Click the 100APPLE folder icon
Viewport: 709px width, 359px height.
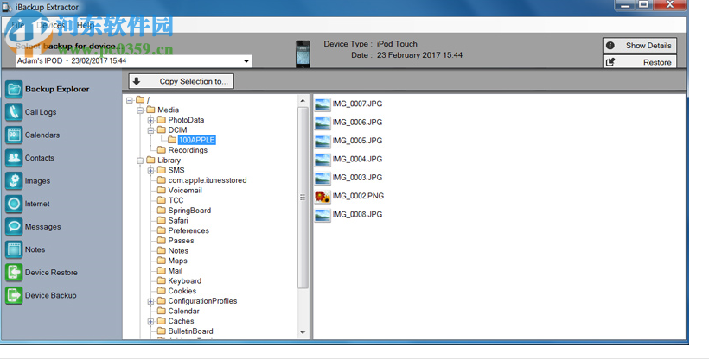click(172, 140)
